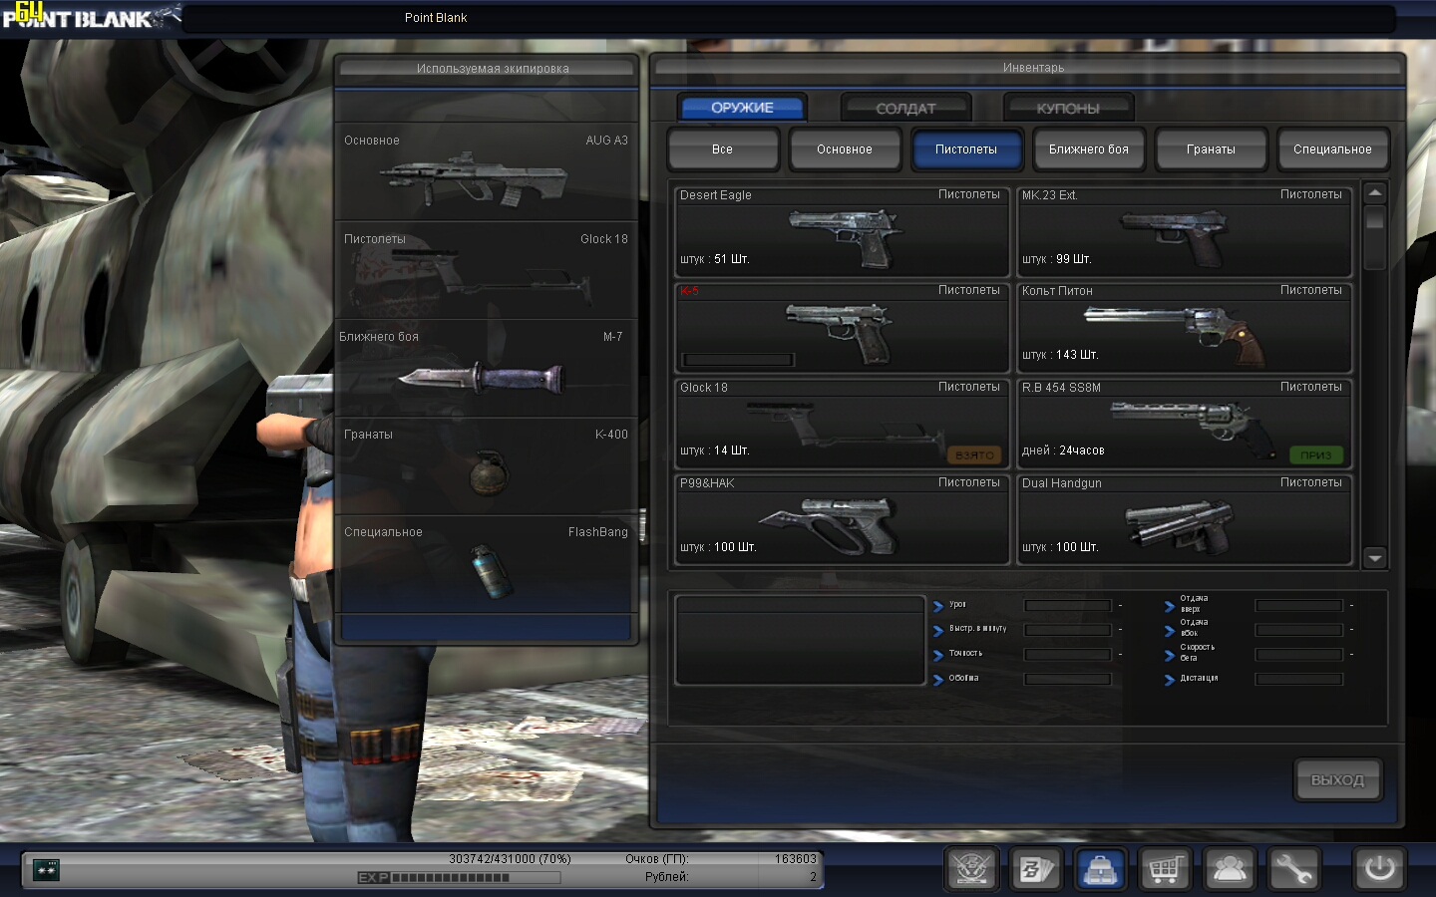Switch to the КУПОНЫ tab
Viewport: 1436px width, 897px height.
1068,108
